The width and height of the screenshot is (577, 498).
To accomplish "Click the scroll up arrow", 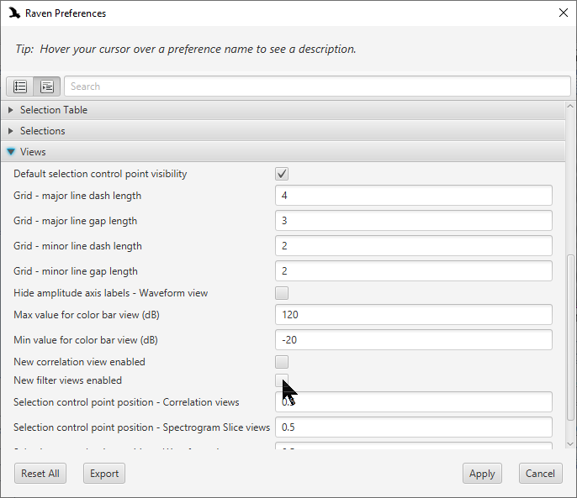I will click(570, 106).
